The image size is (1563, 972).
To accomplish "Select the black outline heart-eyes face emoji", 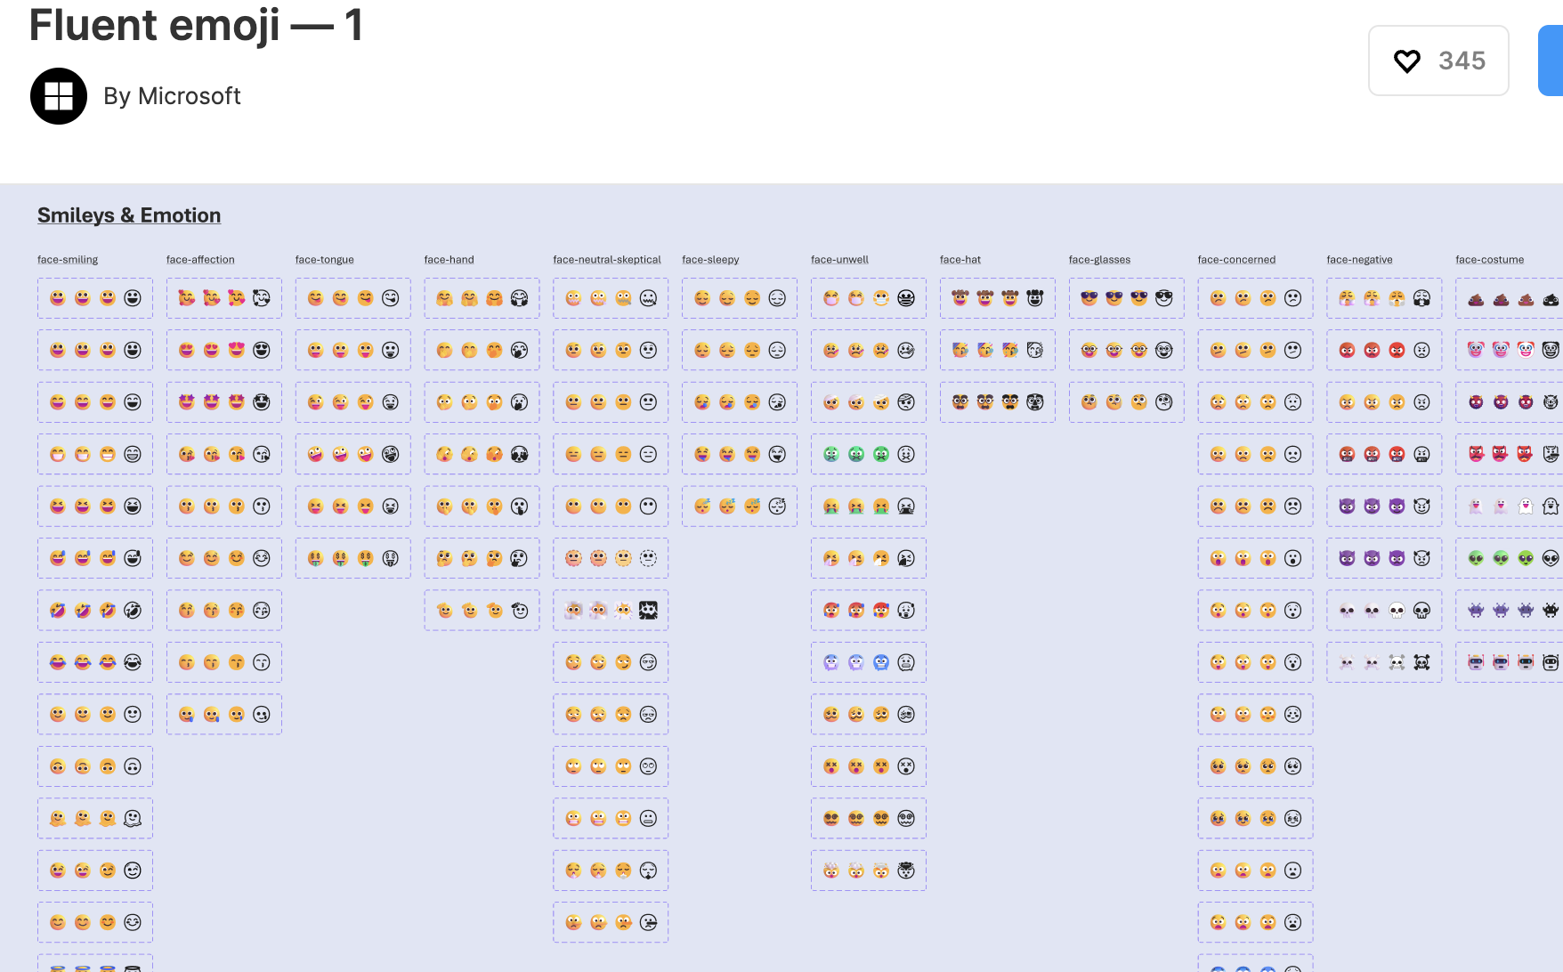I will 262,350.
